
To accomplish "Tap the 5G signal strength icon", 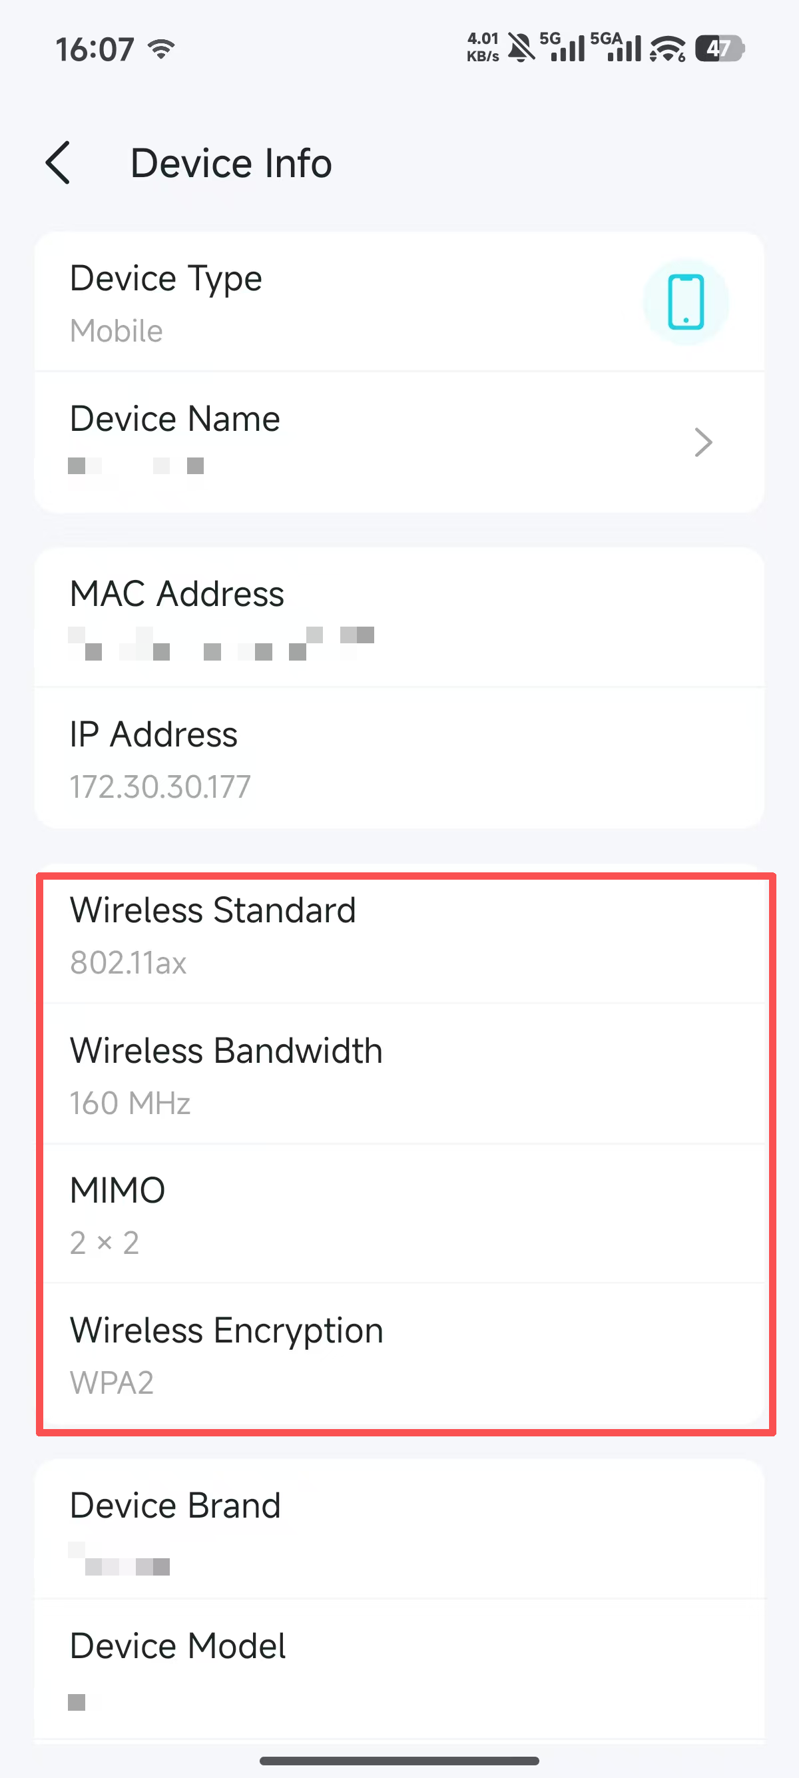I will point(563,48).
